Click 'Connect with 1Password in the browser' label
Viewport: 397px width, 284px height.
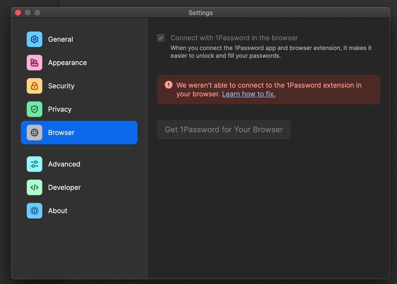click(234, 38)
